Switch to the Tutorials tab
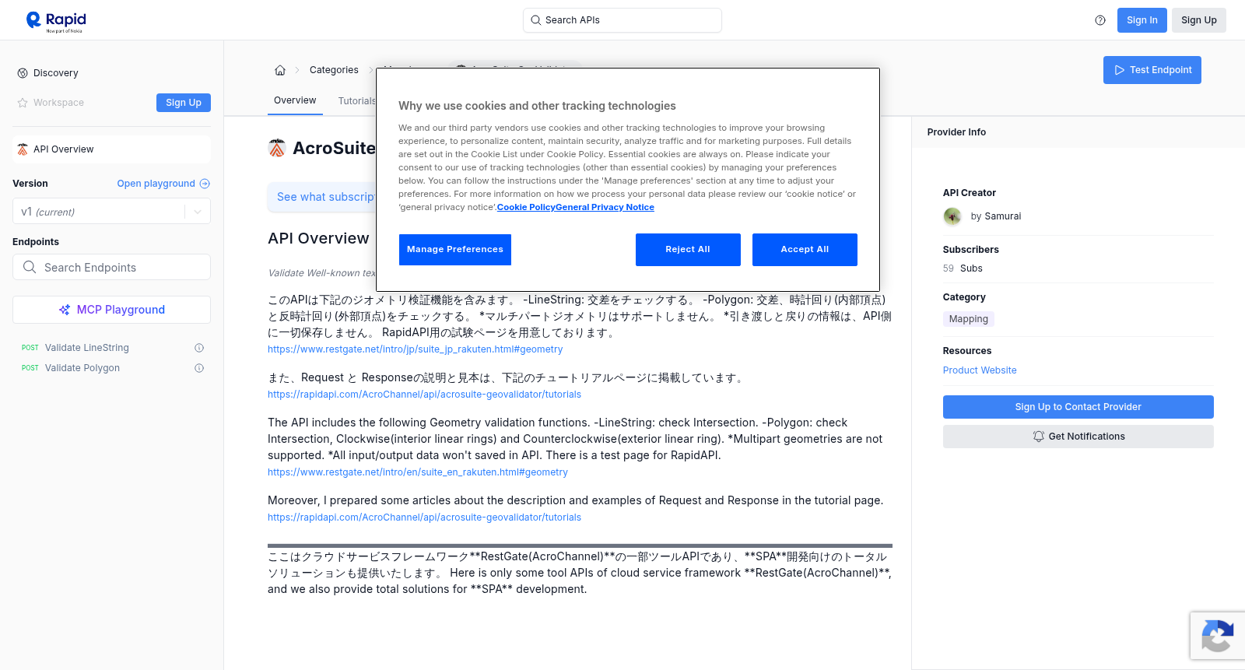This screenshot has height=670, width=1245. point(356,101)
